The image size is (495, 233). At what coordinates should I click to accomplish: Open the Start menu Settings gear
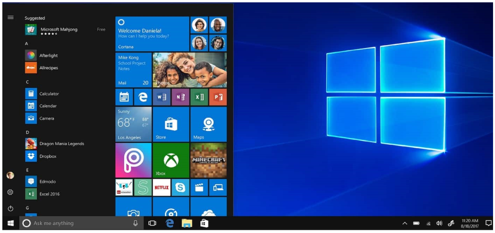point(11,192)
